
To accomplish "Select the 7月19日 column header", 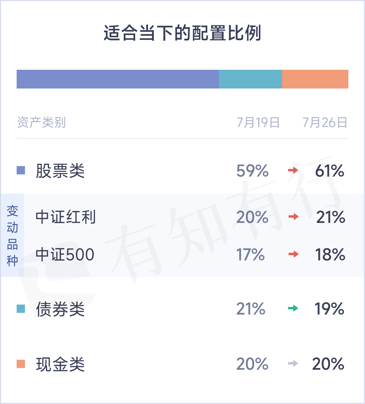I will point(258,123).
